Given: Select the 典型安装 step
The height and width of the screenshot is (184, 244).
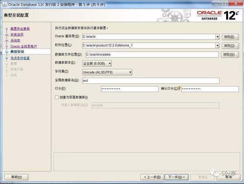Looking at the screenshot, I should coord(17,52).
